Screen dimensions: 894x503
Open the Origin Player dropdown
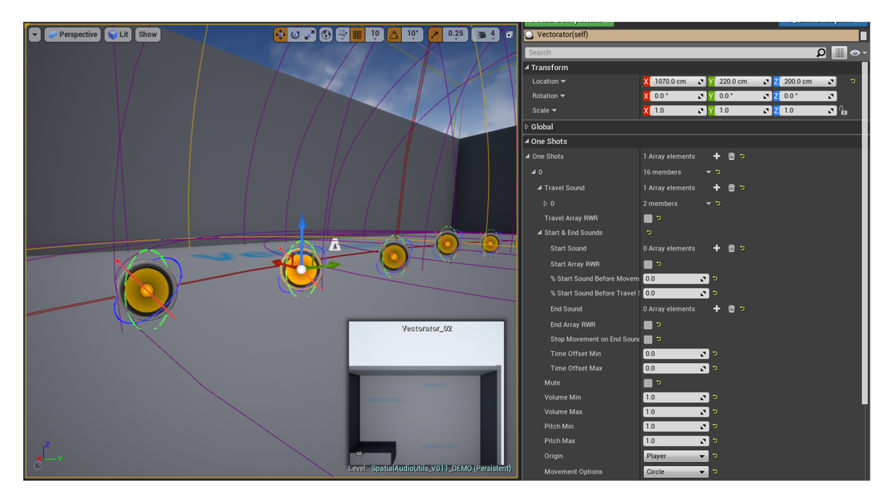(676, 455)
